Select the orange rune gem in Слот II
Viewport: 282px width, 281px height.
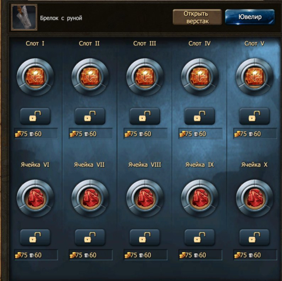click(90, 77)
